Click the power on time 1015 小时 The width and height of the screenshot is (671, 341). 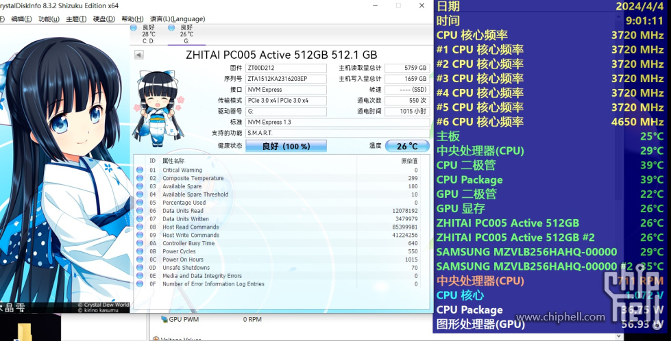(407, 112)
